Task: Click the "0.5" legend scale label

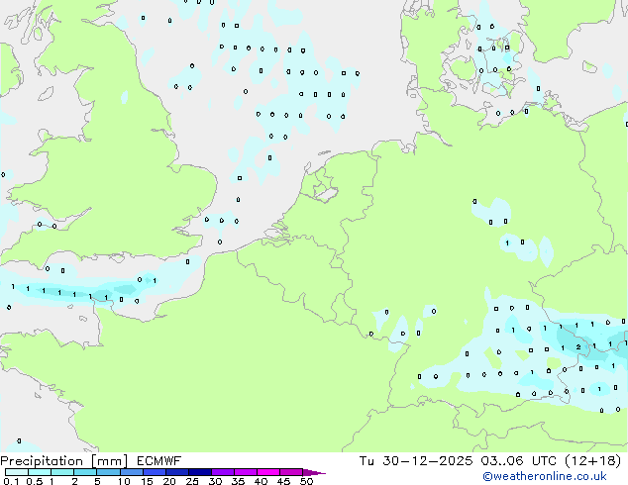Action: pyautogui.click(x=35, y=481)
